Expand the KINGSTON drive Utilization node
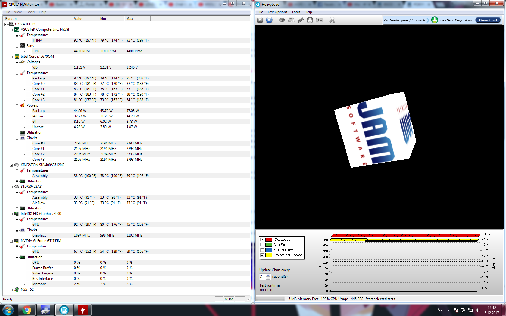 point(17,181)
